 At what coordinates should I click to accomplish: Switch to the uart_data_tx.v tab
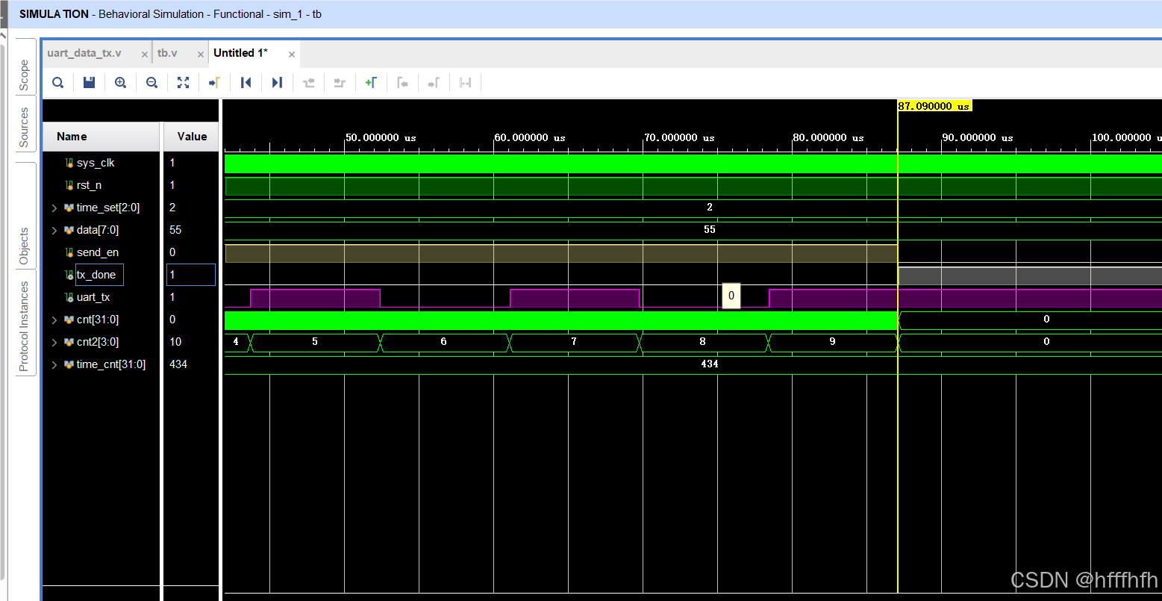pos(84,53)
